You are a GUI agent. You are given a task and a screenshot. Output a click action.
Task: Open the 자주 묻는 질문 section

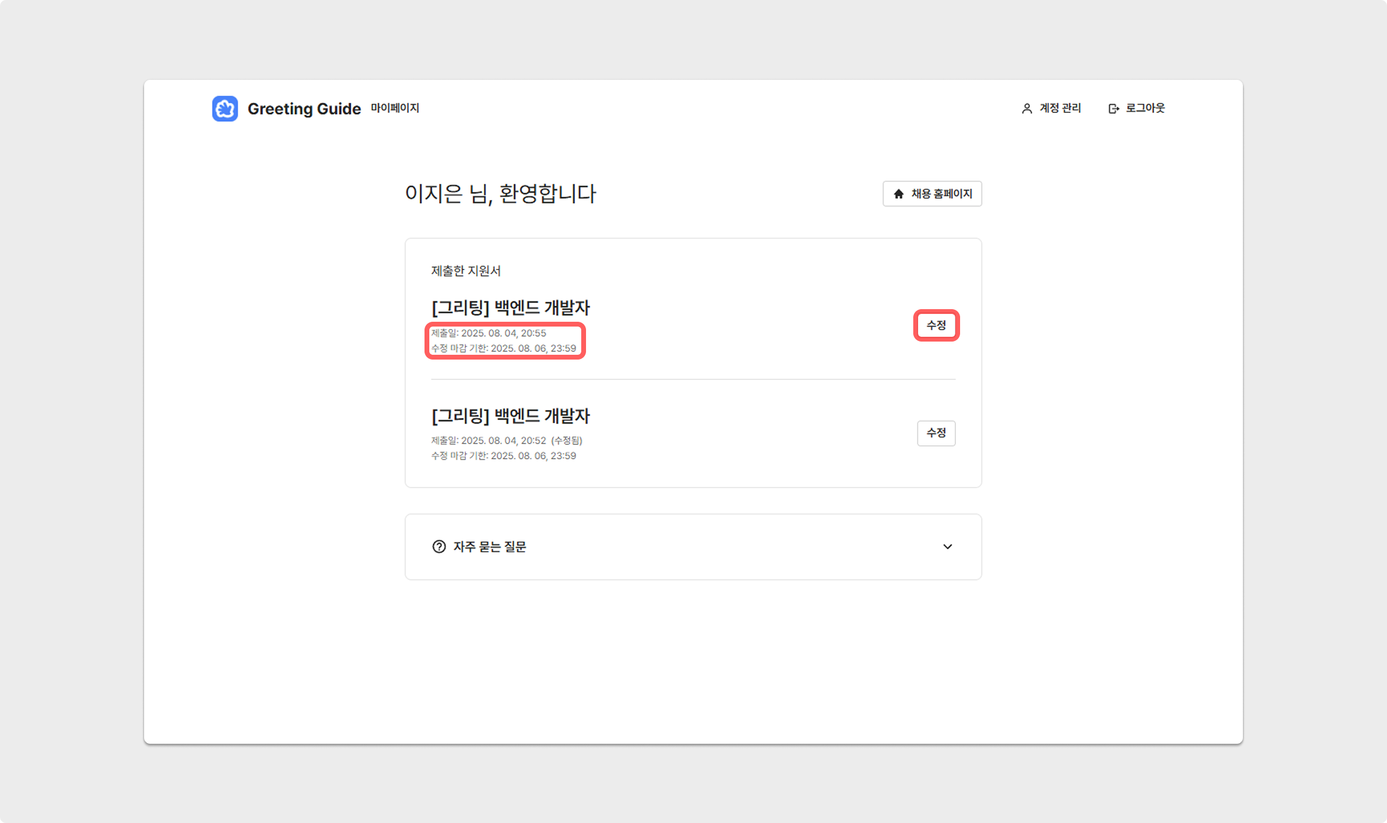489,547
